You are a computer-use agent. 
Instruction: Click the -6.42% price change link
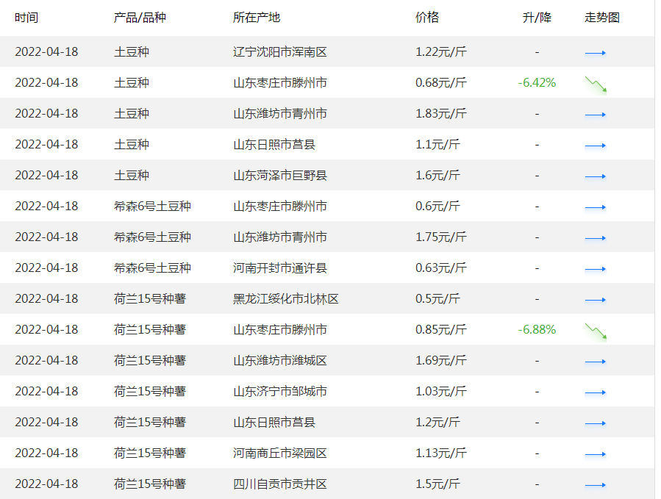click(x=536, y=83)
